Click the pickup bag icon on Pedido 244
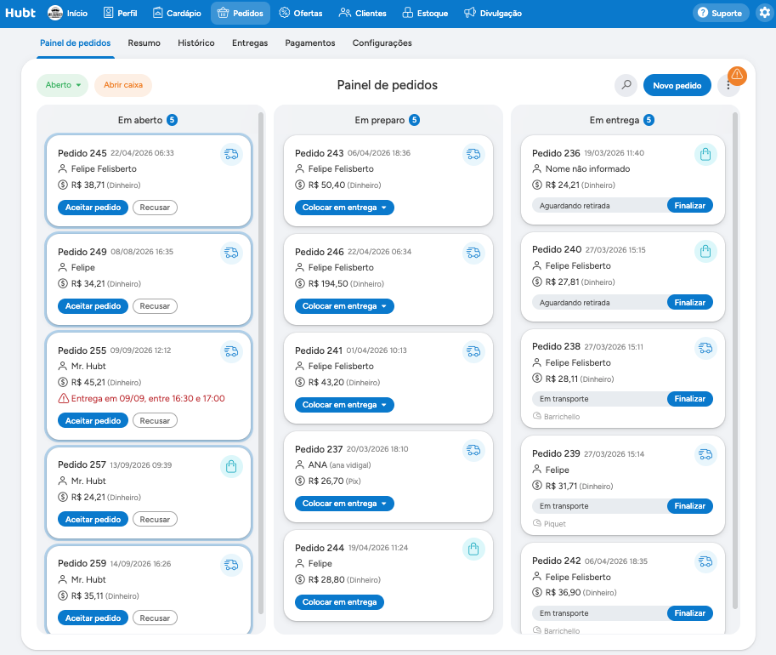This screenshot has height=655, width=776. (473, 549)
